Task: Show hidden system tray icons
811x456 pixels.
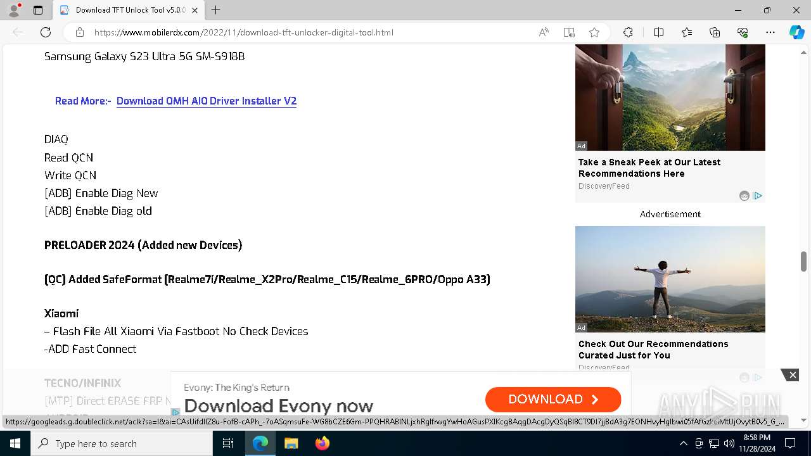Action: point(683,443)
